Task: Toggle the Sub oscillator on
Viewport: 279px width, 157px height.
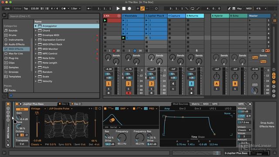Action: [x=22, y=109]
